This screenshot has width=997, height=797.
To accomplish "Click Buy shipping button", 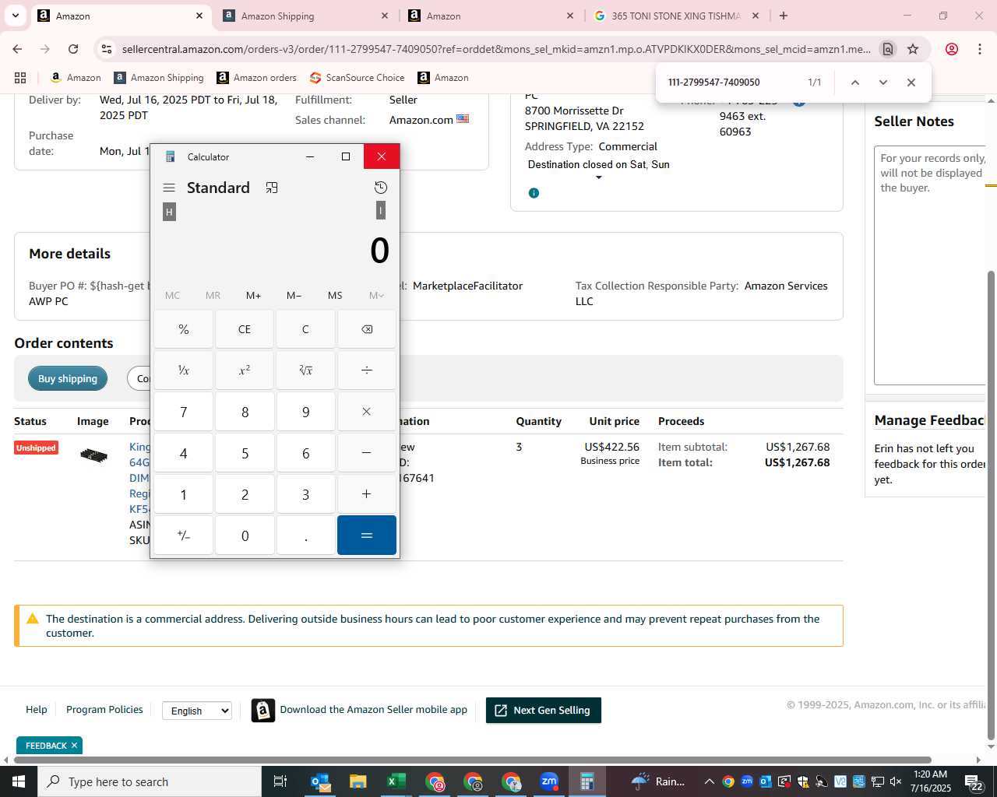I will click(68, 379).
